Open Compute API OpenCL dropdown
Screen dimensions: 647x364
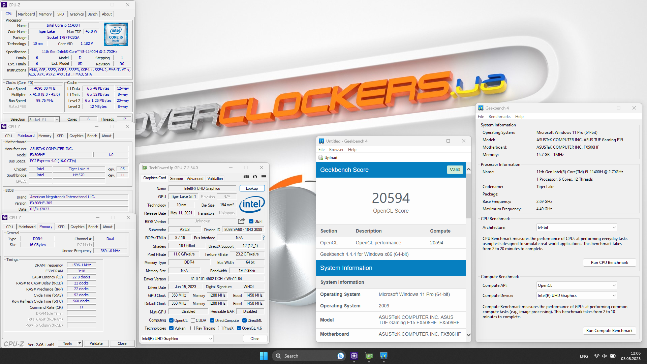point(577,285)
